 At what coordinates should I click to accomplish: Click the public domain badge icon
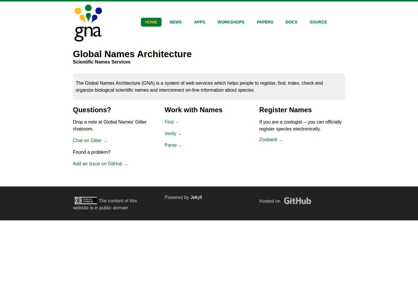pyautogui.click(x=86, y=200)
